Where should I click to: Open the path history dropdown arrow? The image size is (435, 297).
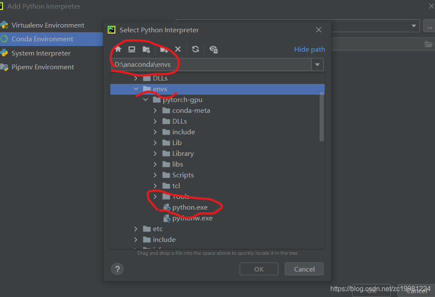coord(317,65)
